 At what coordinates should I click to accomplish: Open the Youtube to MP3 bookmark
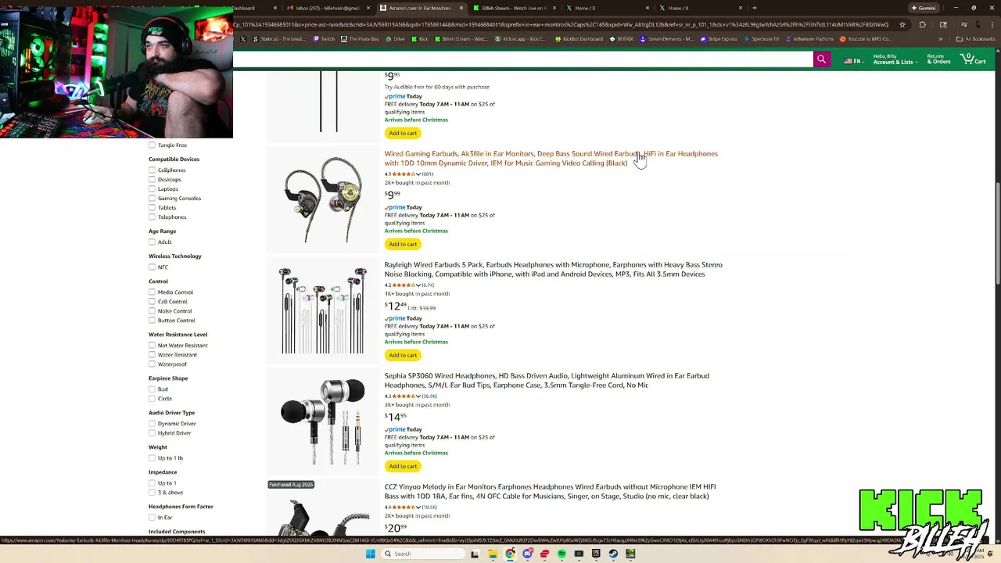865,39
